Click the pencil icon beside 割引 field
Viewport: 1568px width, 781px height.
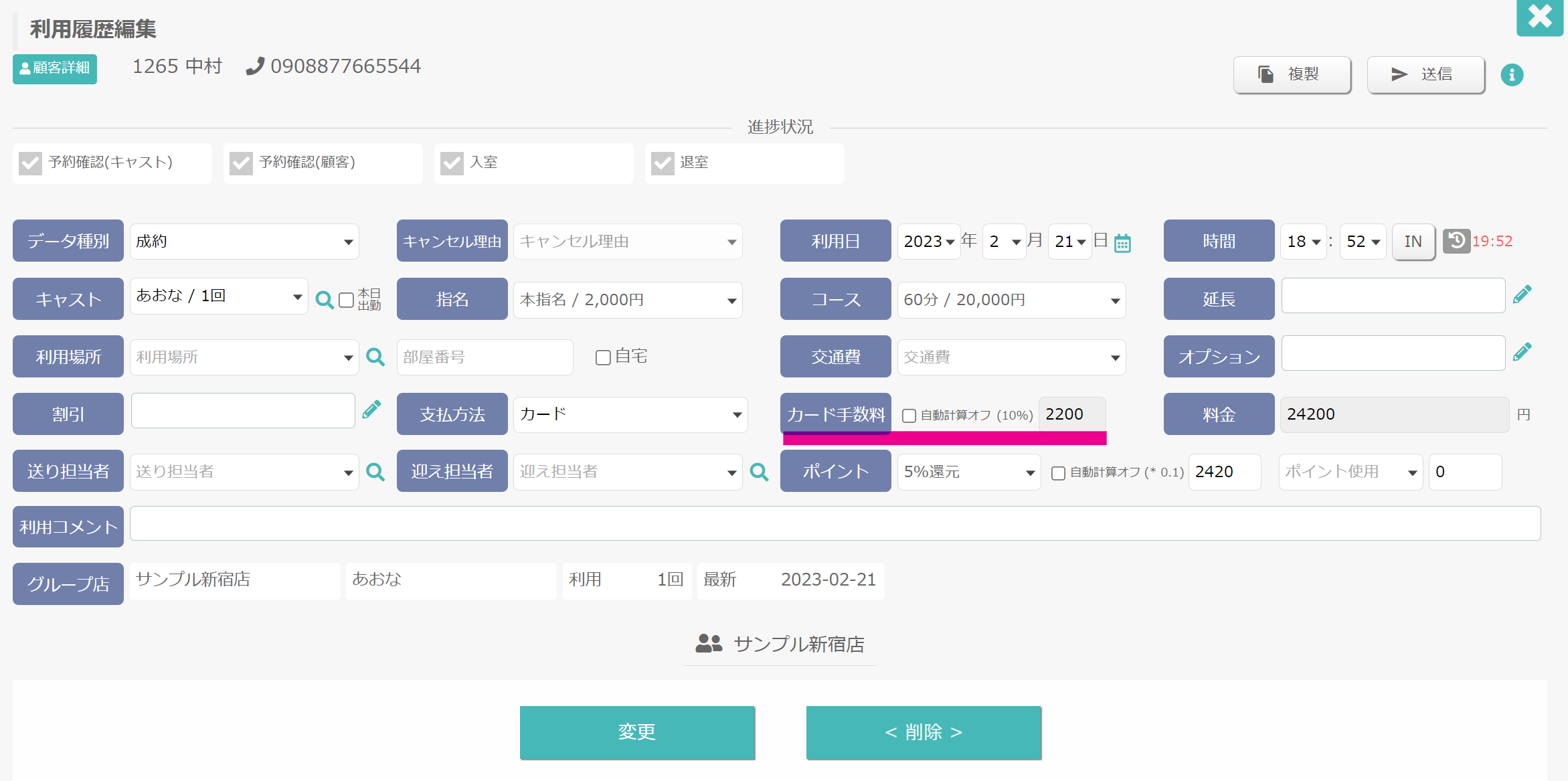[371, 410]
